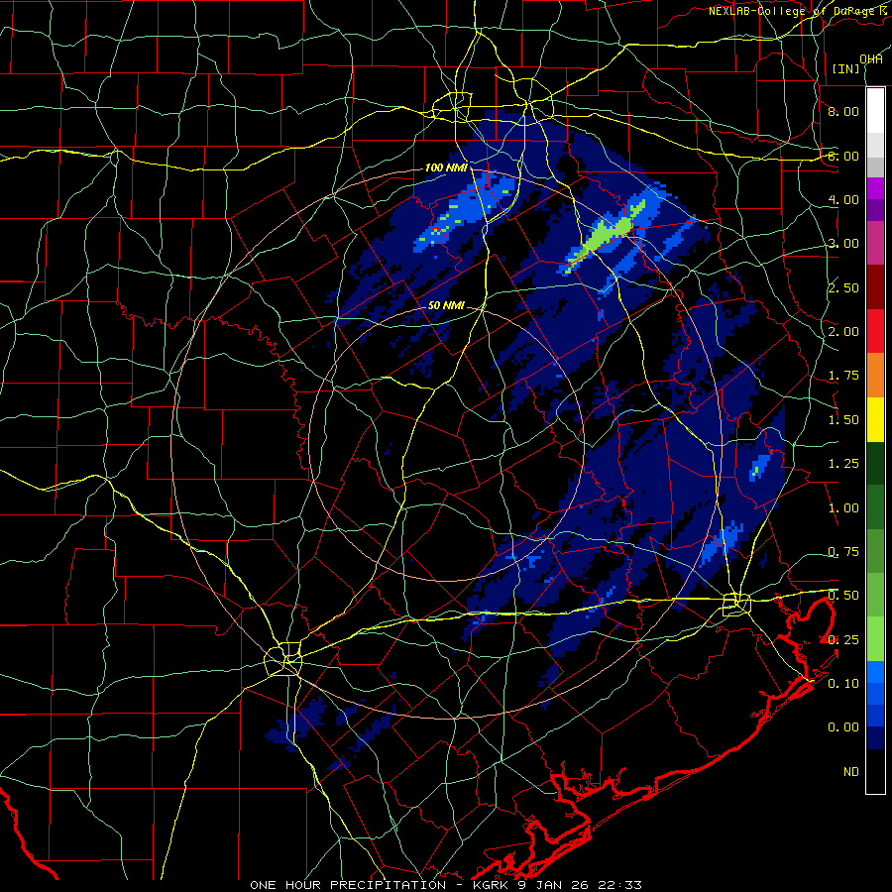Click the 0.10 legend value

coord(843,684)
